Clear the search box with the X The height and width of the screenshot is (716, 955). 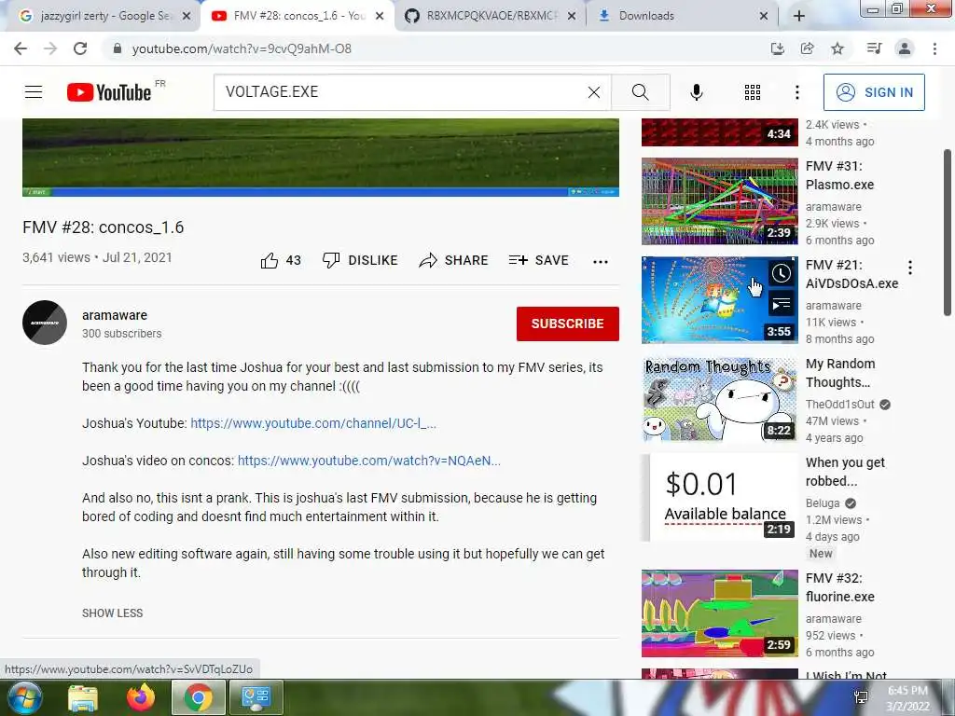pos(594,92)
